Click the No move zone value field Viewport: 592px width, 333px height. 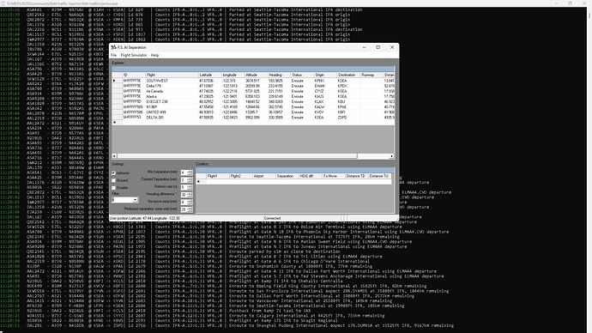184,202
